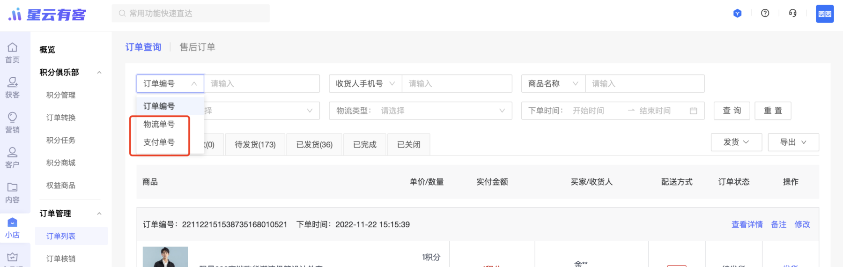Click the 星云有客 logo
This screenshot has height=267, width=843.
point(47,15)
